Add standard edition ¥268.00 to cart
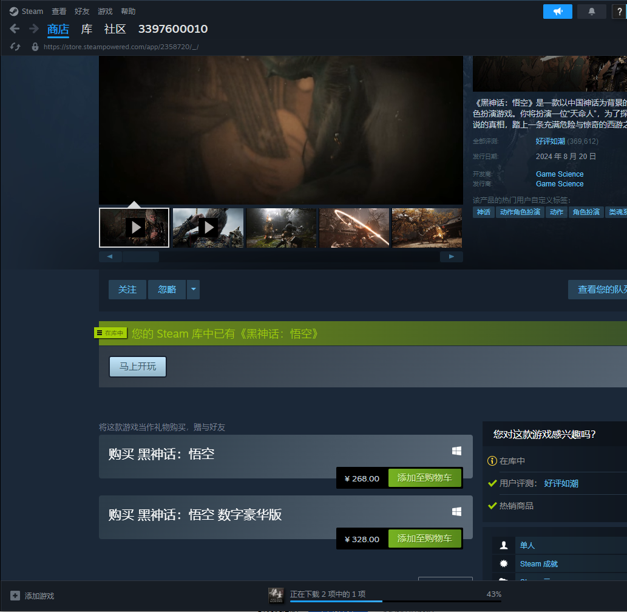The height and width of the screenshot is (612, 627). [425, 478]
